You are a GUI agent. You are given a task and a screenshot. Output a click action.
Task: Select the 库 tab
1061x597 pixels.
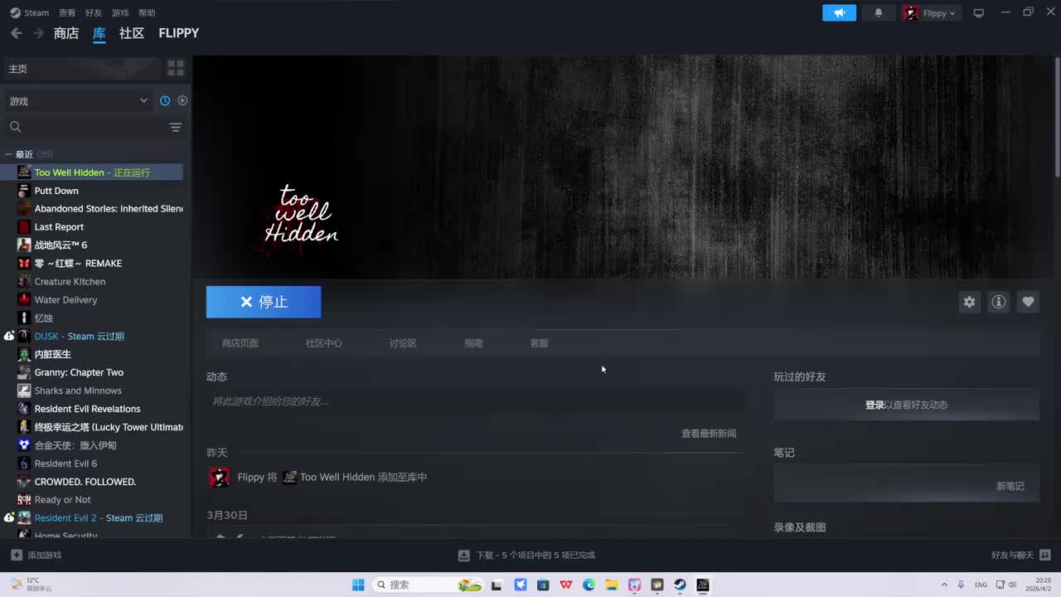(99, 33)
